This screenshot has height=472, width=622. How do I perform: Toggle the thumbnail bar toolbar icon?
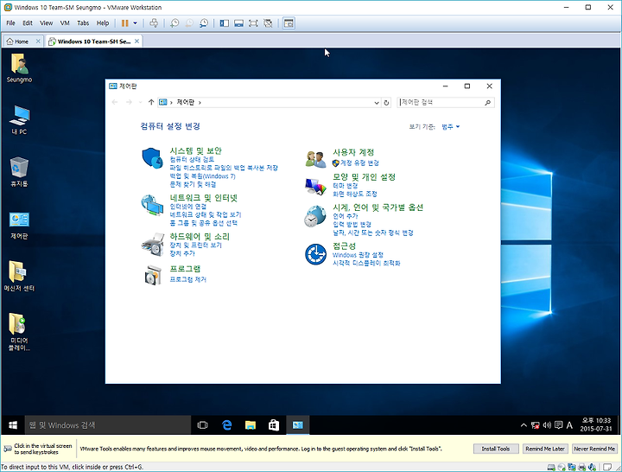238,23
